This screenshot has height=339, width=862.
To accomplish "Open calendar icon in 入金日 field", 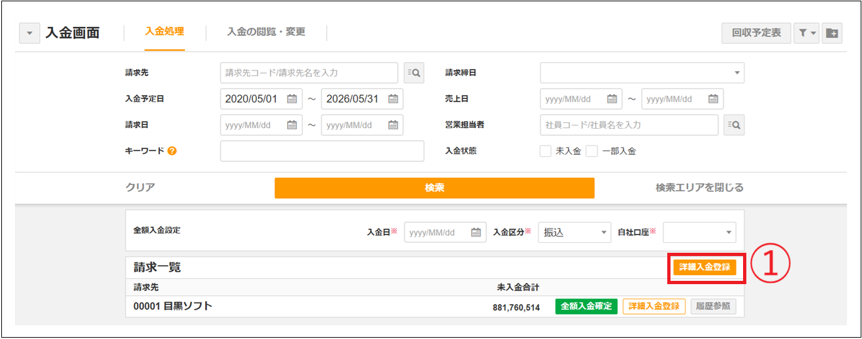I will pyautogui.click(x=476, y=232).
